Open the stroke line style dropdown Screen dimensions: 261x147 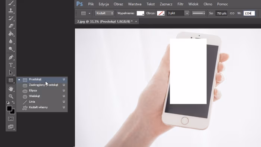pos(199,13)
